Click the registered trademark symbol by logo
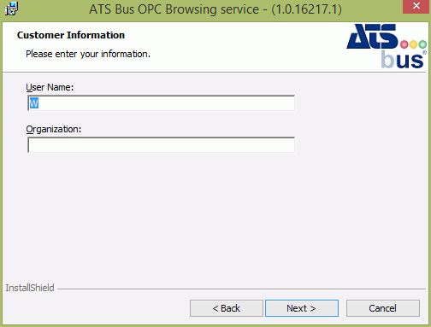The height and width of the screenshot is (327, 431). [424, 52]
